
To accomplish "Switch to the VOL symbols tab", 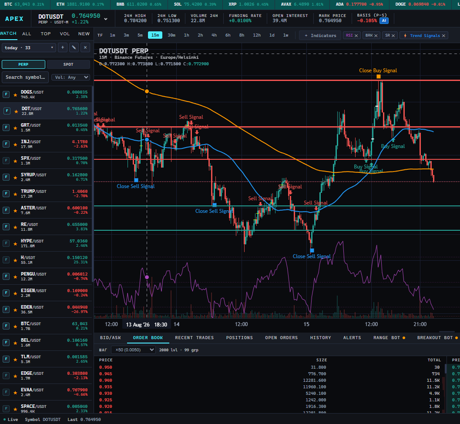I will (x=65, y=34).
